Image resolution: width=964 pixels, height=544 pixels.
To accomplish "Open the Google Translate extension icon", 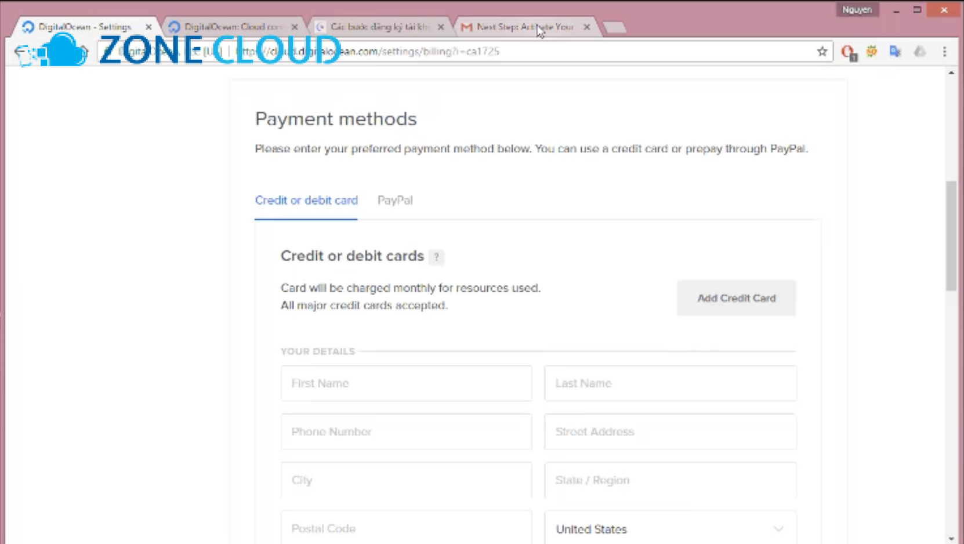I will (x=896, y=52).
